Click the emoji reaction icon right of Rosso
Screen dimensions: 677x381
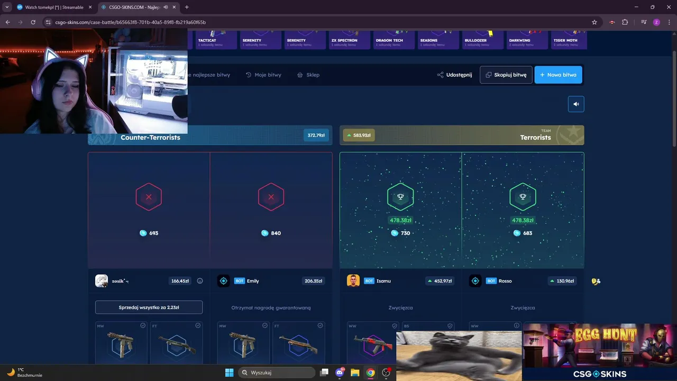596,281
